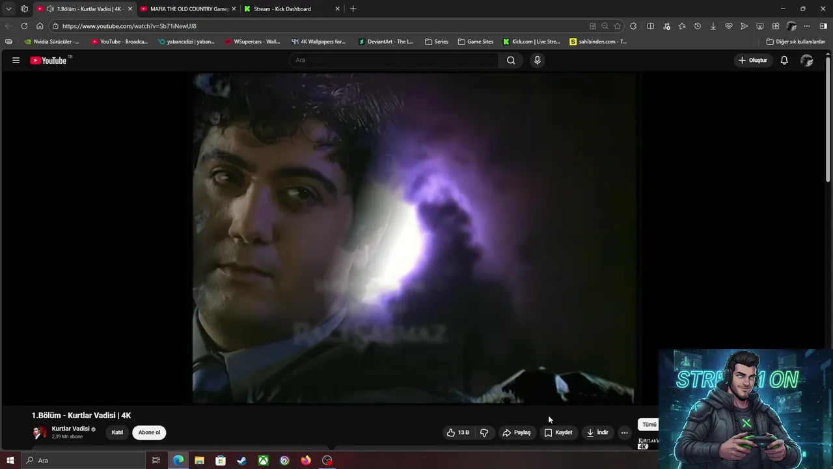Toggle the browser sidebar

coord(823,26)
